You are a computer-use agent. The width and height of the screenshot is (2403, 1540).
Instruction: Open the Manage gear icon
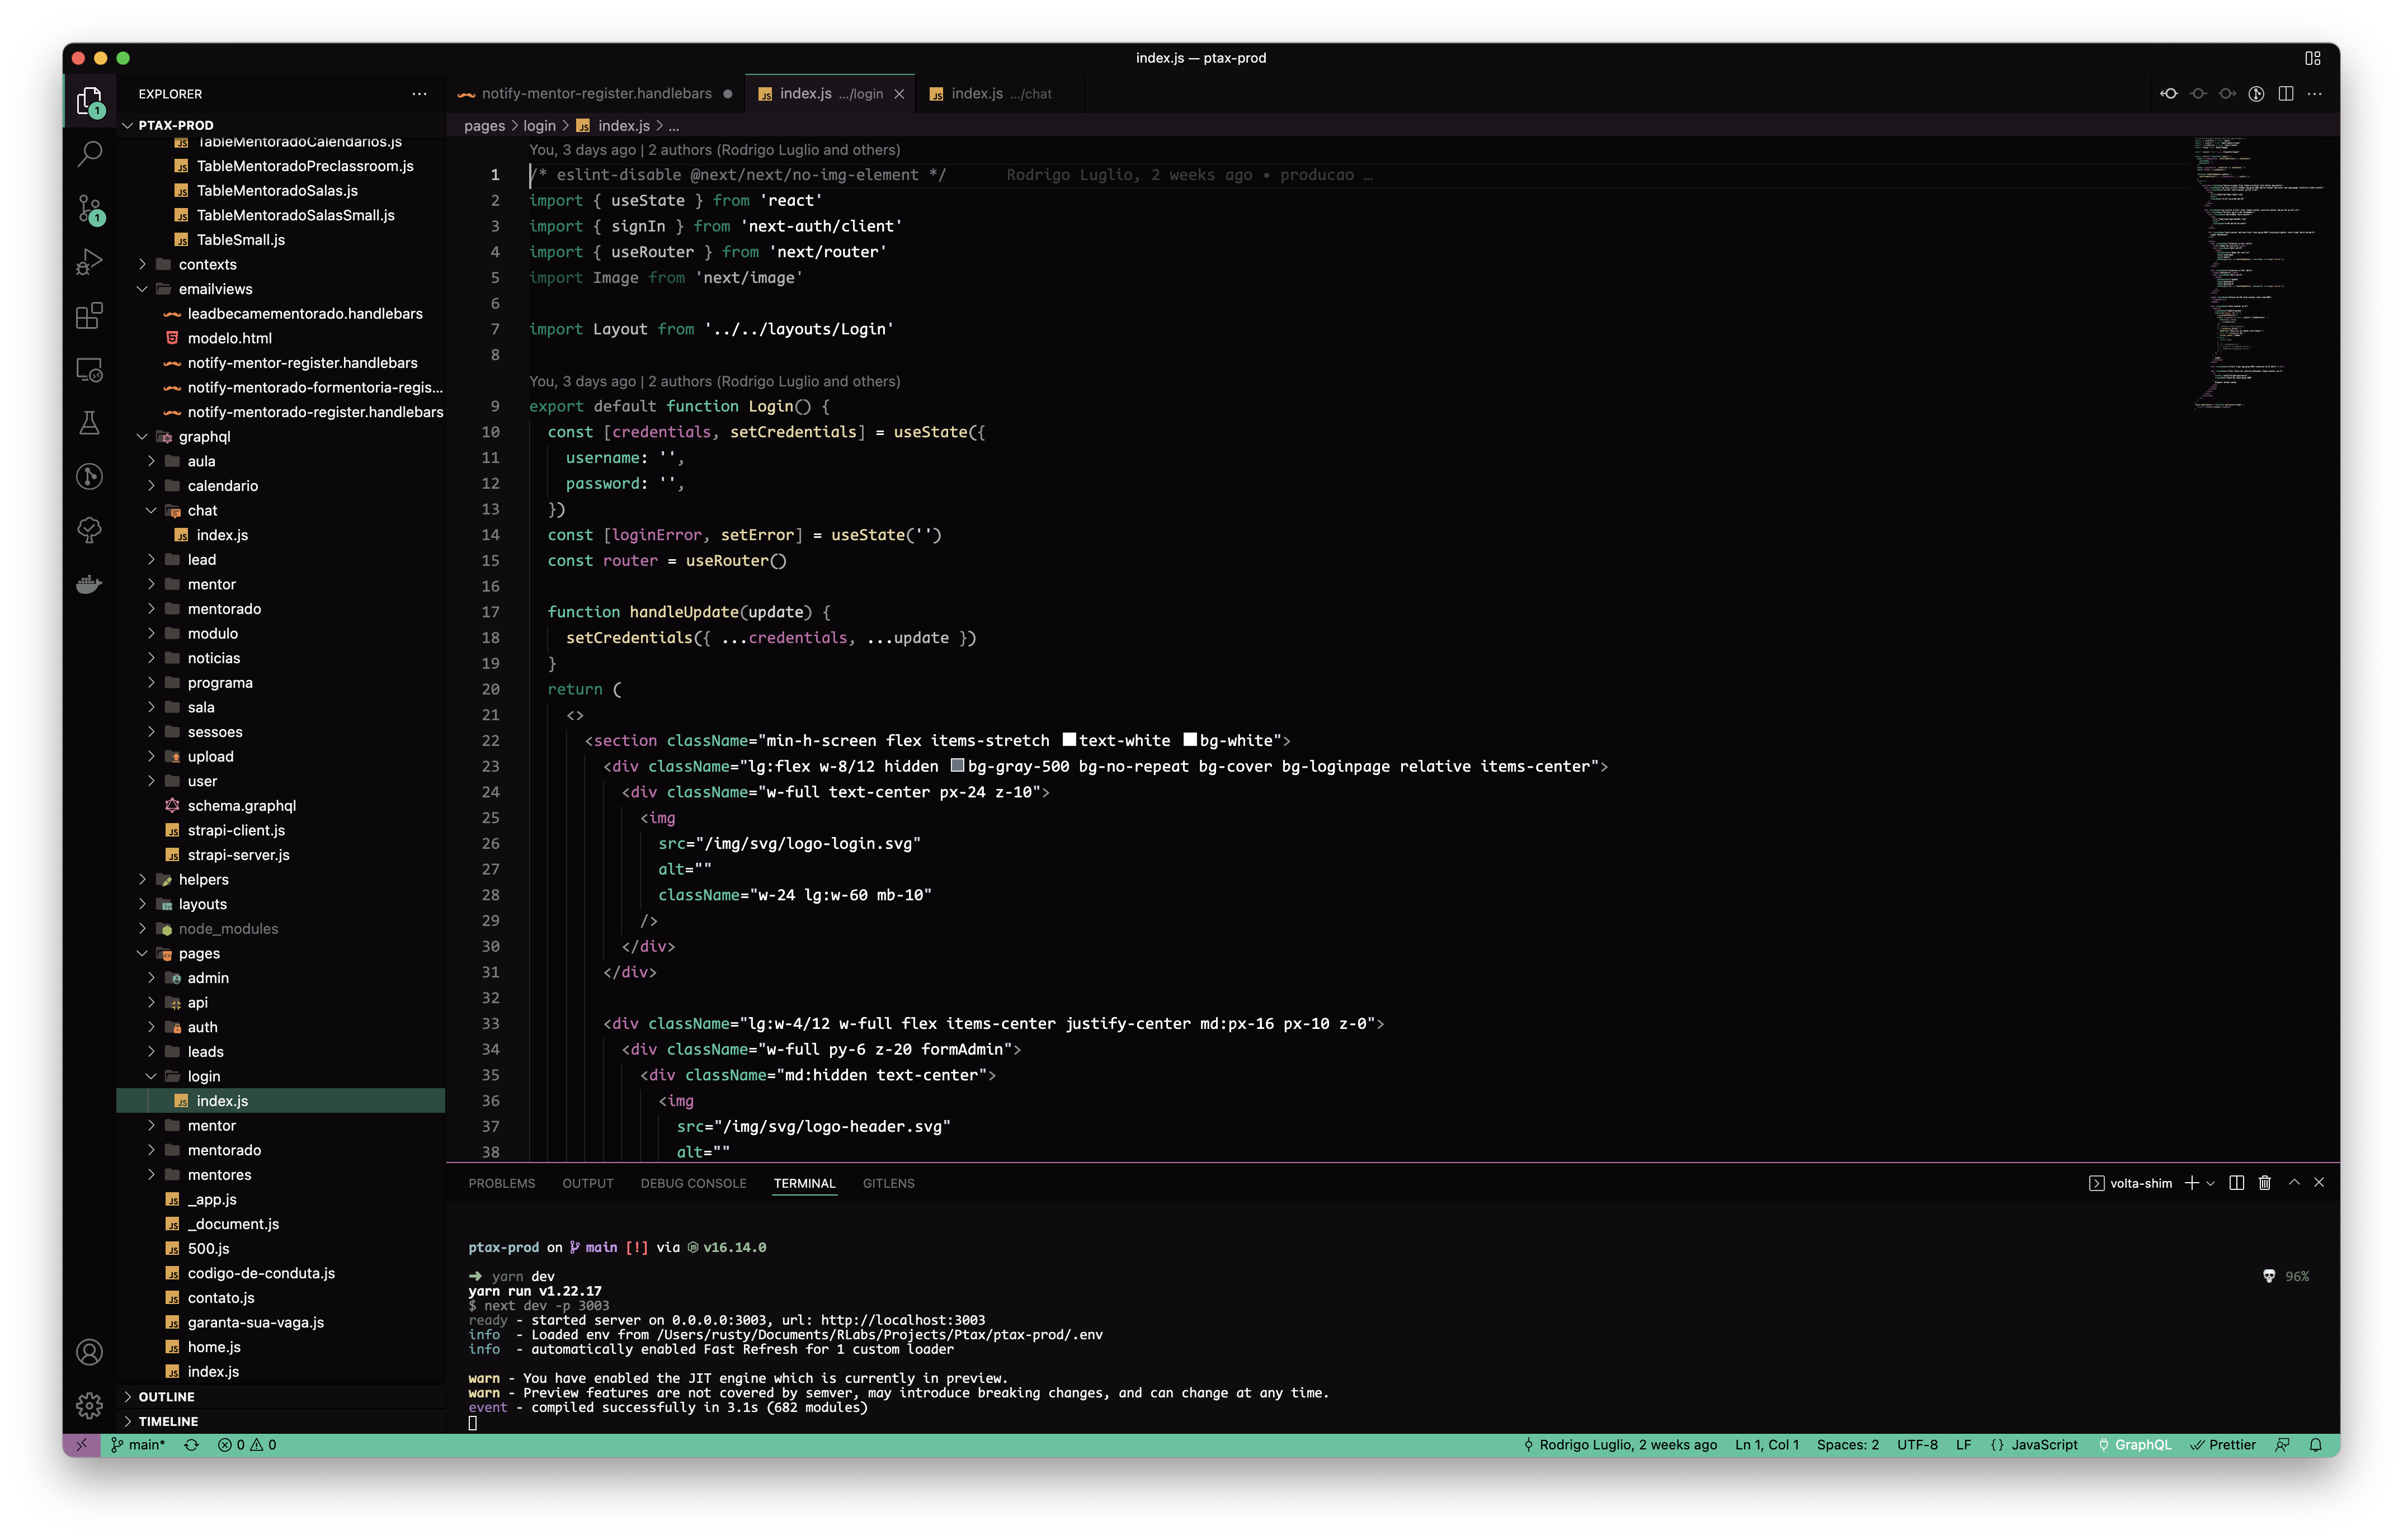point(89,1405)
